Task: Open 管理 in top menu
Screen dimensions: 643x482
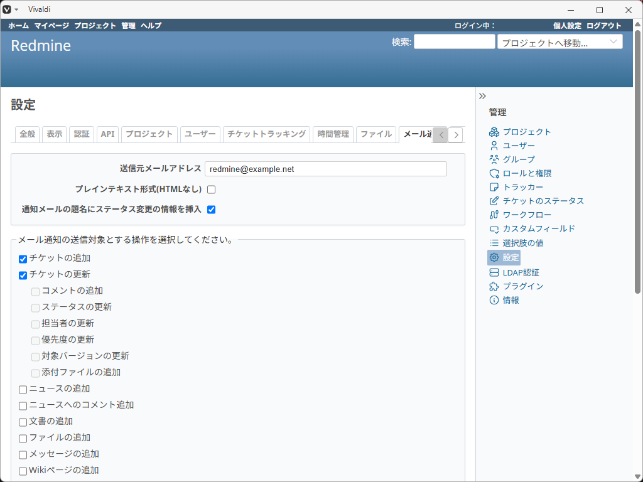Action: coord(128,25)
